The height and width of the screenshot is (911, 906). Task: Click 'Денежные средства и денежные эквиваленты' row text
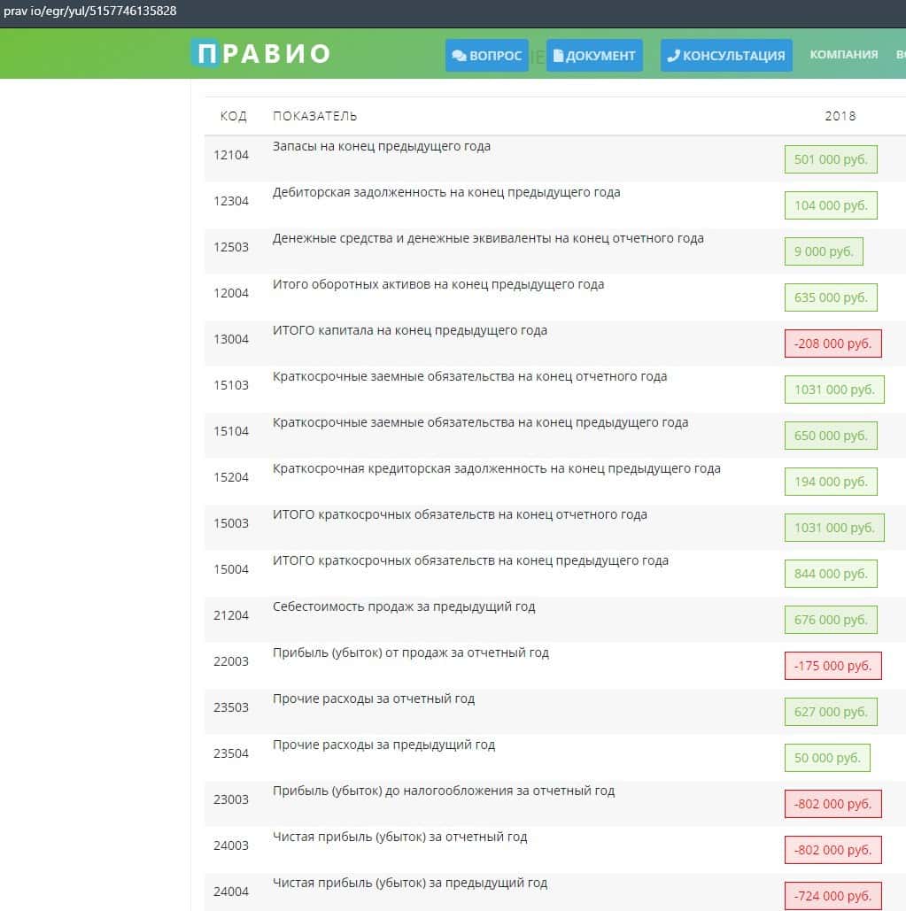click(488, 238)
